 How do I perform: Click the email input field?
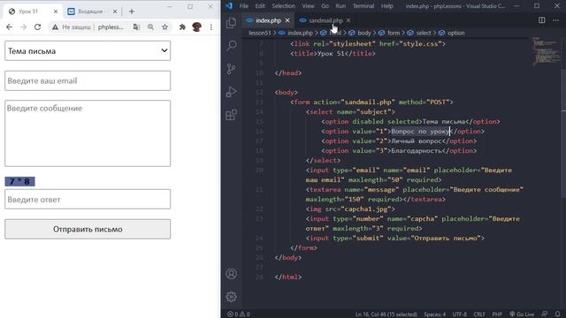coord(88,80)
